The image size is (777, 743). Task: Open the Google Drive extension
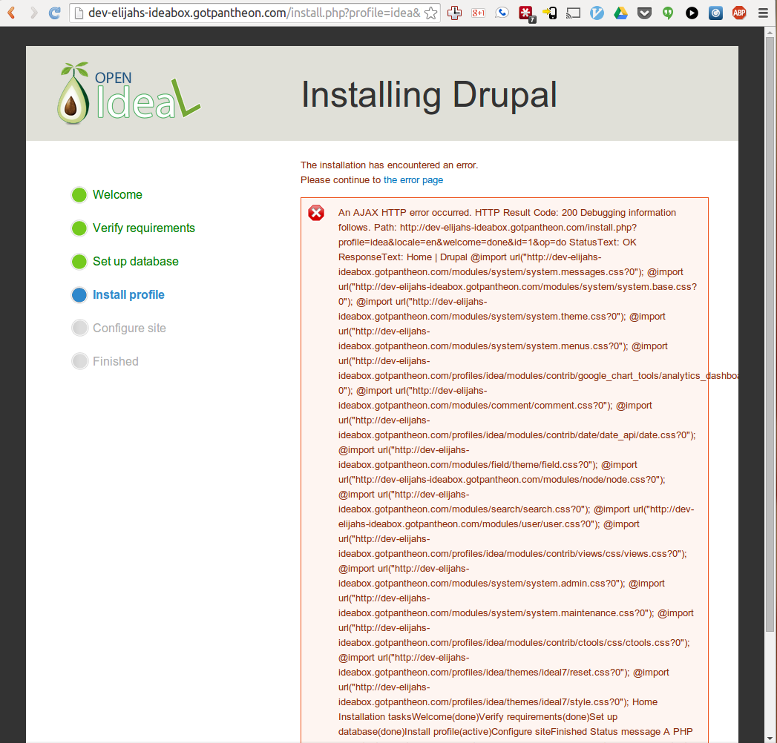tap(620, 13)
